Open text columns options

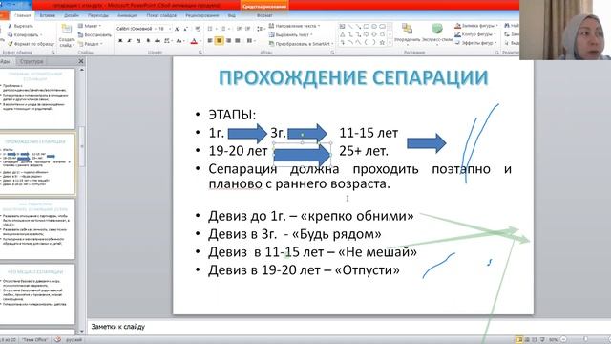(250, 40)
